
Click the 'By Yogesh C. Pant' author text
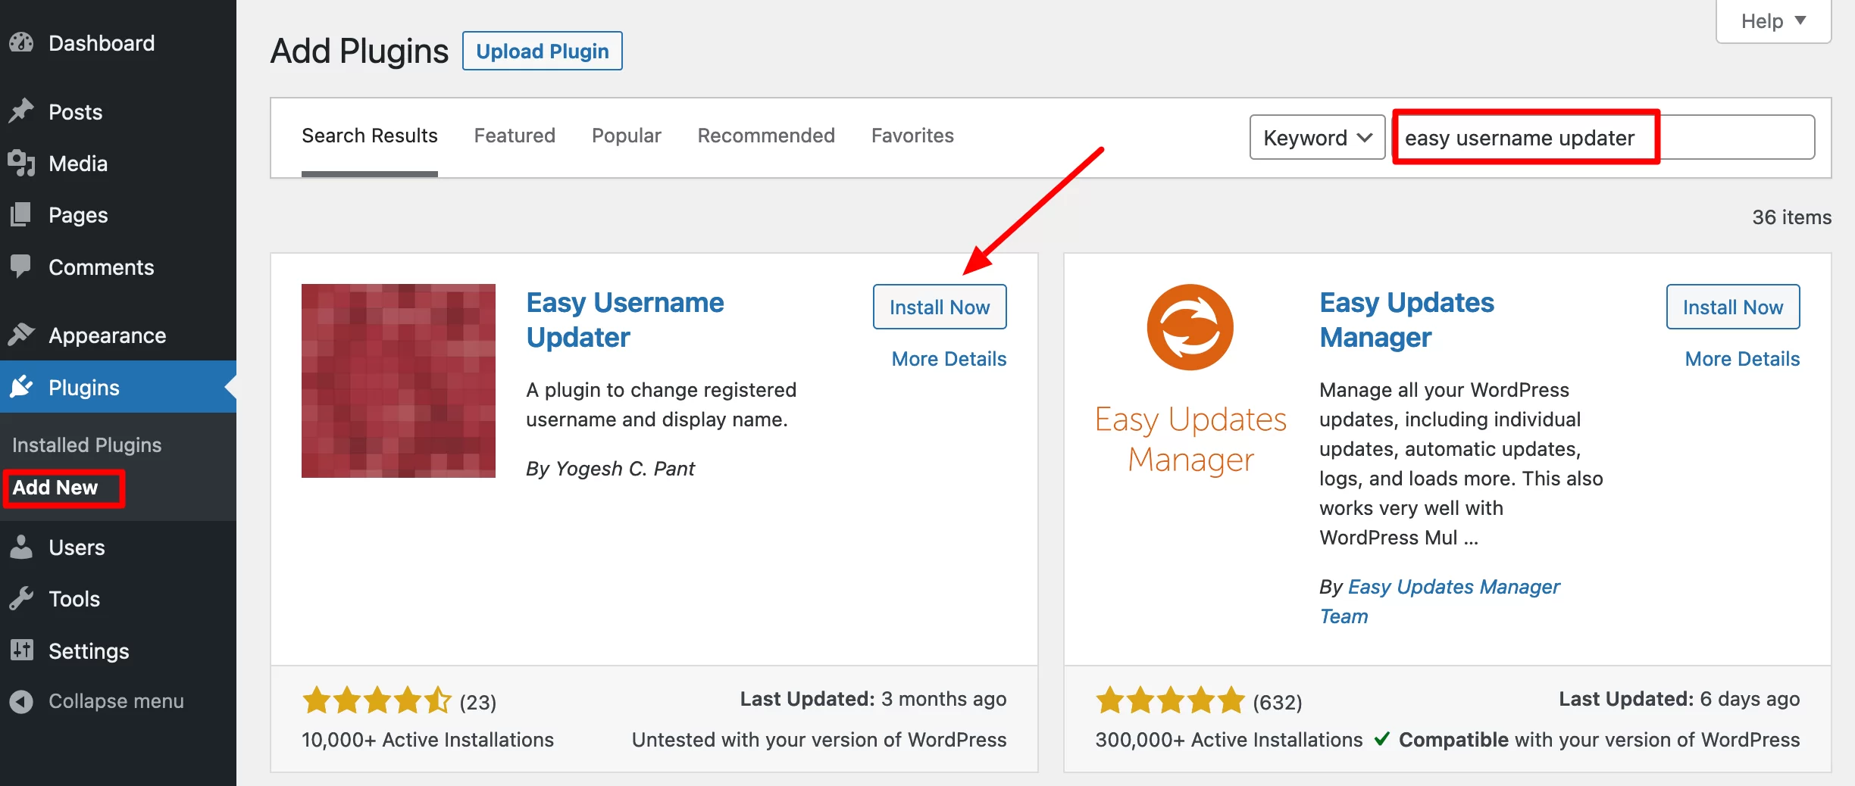[x=610, y=469]
